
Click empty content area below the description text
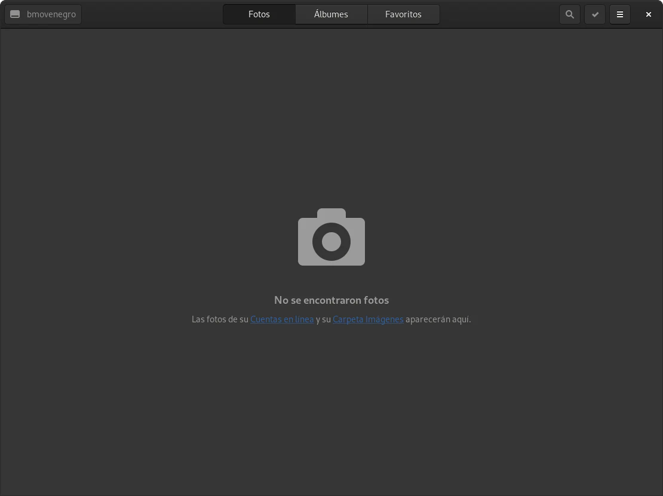331,412
